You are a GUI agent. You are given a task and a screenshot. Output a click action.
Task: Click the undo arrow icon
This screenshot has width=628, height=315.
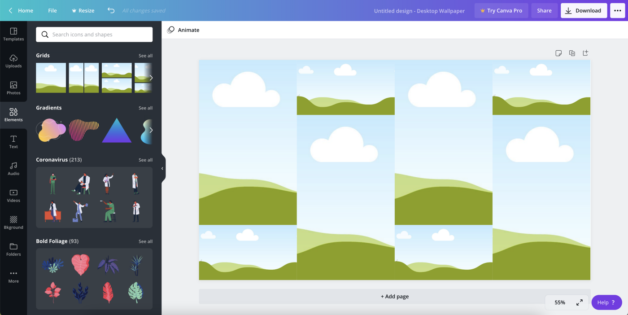tap(111, 10)
